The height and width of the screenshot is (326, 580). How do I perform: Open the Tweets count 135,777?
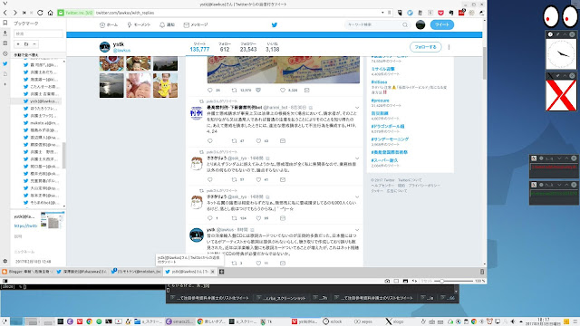coord(199,47)
